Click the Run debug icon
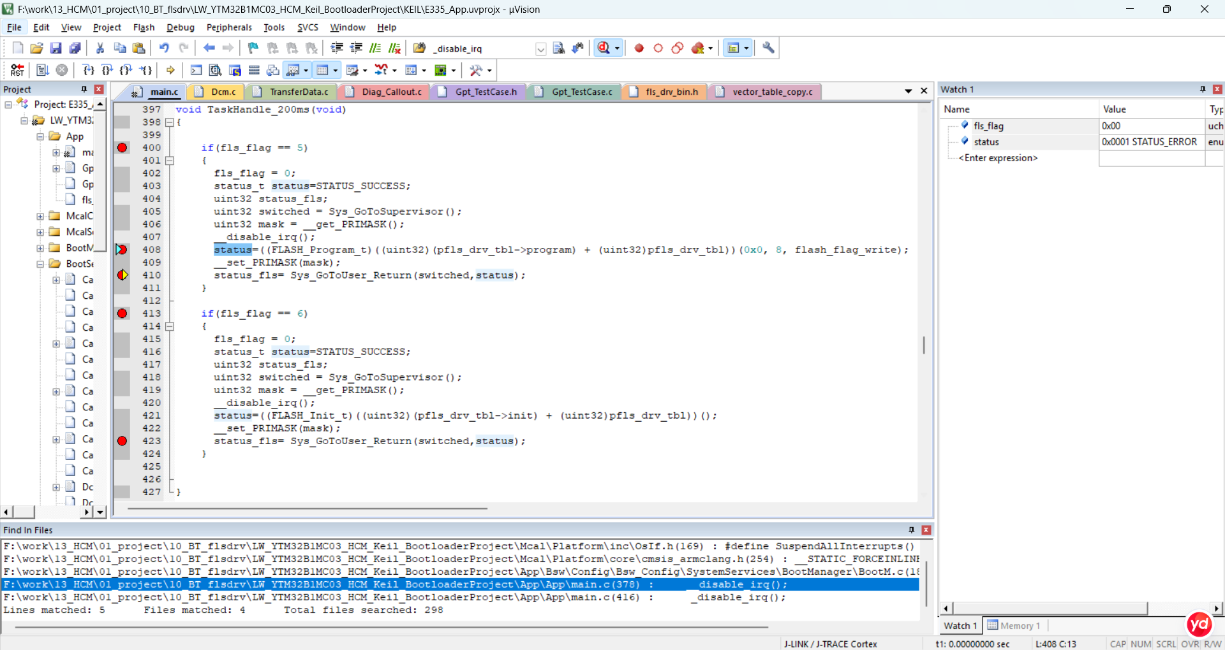 click(43, 70)
